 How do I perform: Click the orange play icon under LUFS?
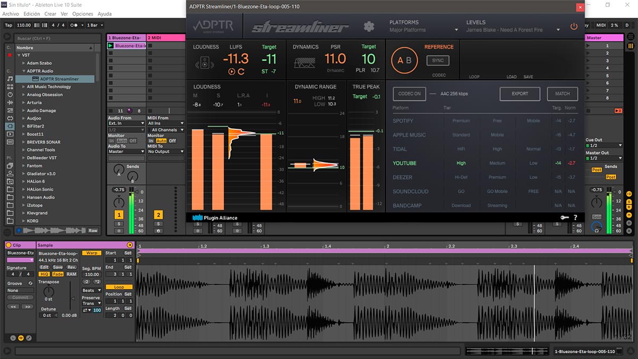pos(232,71)
